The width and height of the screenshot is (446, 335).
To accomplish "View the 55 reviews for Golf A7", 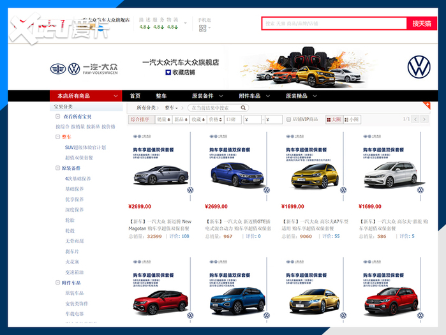I will coord(331,236).
